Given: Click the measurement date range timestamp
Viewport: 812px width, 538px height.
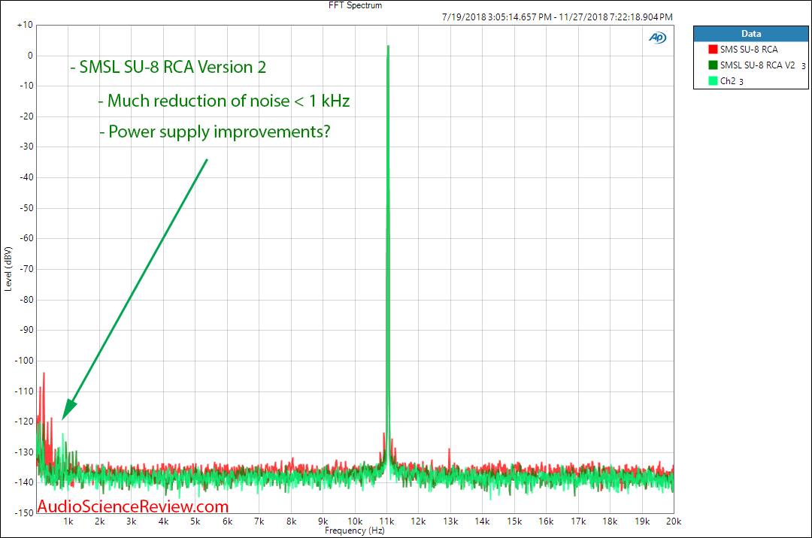Looking at the screenshot, I should pyautogui.click(x=557, y=17).
